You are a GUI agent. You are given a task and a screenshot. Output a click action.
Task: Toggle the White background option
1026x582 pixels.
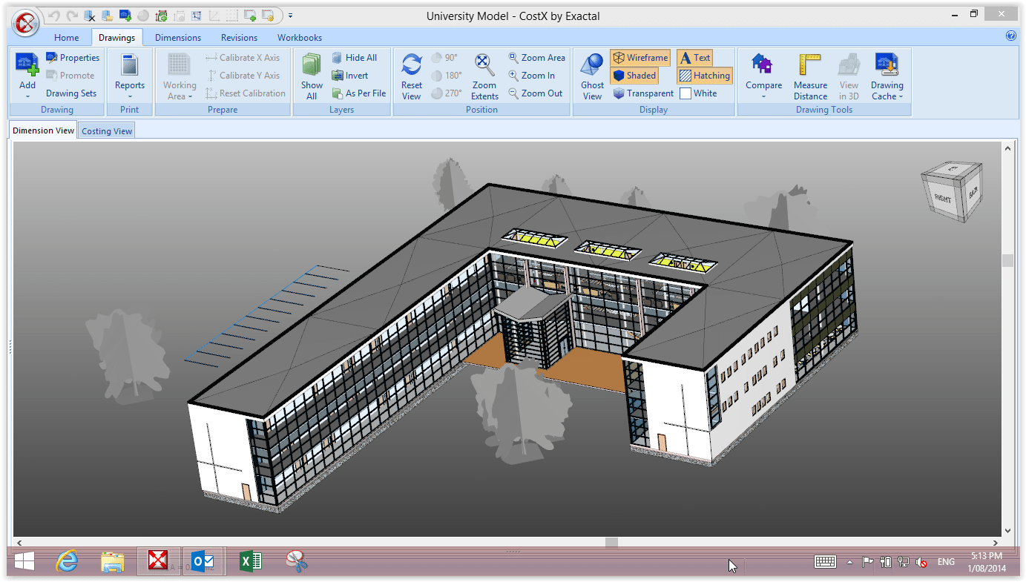698,93
